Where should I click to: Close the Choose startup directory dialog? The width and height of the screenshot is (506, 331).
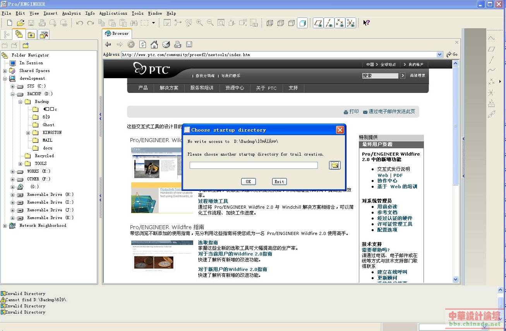pyautogui.click(x=340, y=130)
